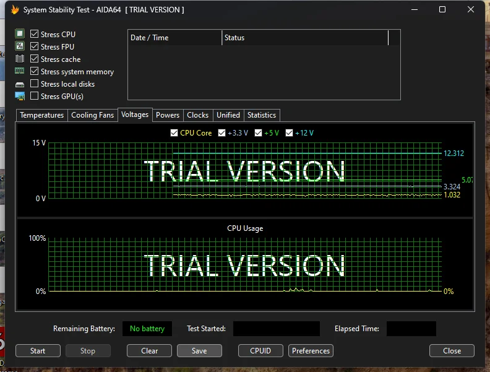Click the AIDA64 flame icon in title bar
This screenshot has height=372, width=490.
point(15,10)
